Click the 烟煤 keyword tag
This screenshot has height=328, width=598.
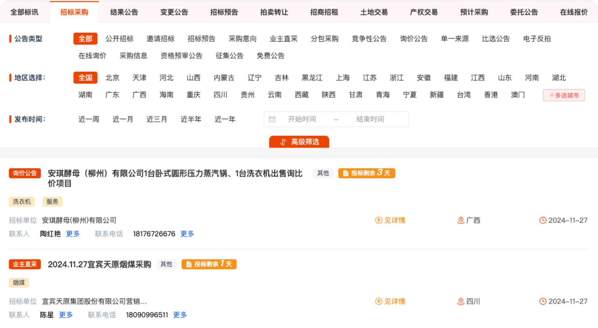click(x=19, y=282)
